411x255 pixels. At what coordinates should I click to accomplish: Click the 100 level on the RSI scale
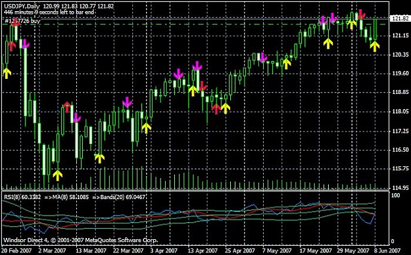[x=395, y=195]
